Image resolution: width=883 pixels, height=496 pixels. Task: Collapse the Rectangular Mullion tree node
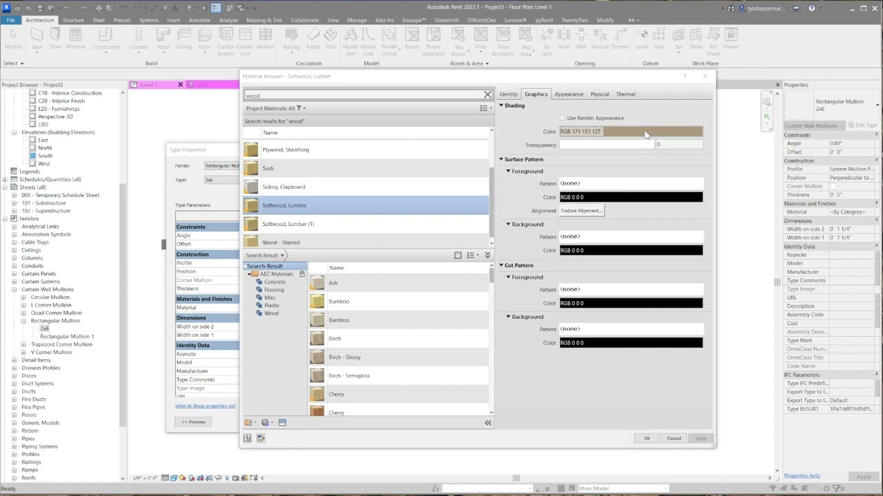pos(23,321)
